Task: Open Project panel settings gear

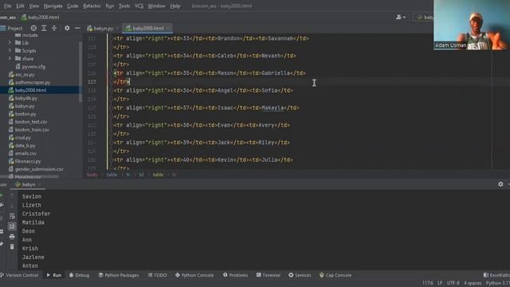Action: coord(67,29)
